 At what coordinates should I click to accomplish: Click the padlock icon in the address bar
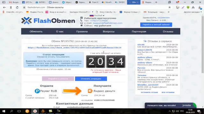24,8
